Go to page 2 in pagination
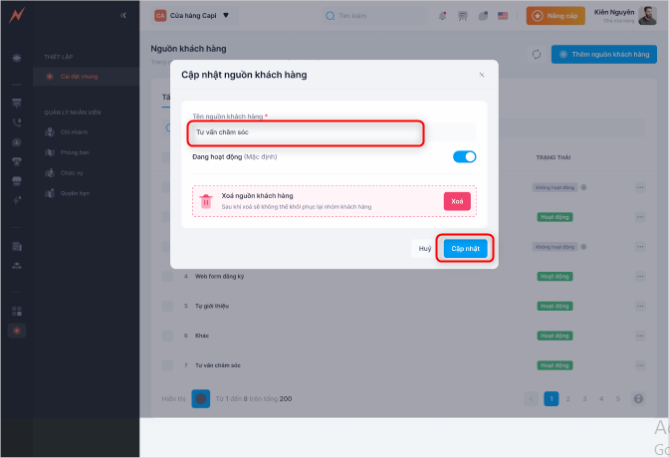The width and height of the screenshot is (670, 458). click(x=568, y=398)
